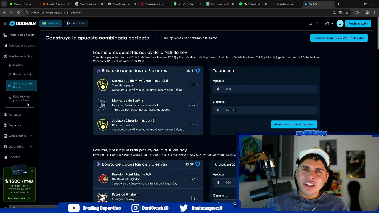Switch to Apuesta mode tab
Screen dimensions: 379x213
(50, 23)
